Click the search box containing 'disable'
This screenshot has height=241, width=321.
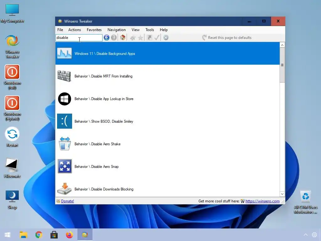[79, 38]
